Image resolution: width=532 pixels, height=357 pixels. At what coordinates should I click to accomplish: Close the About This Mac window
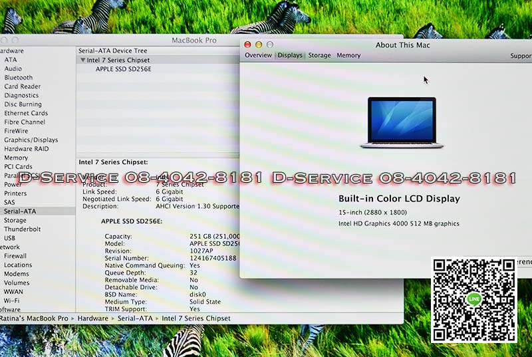(x=247, y=45)
